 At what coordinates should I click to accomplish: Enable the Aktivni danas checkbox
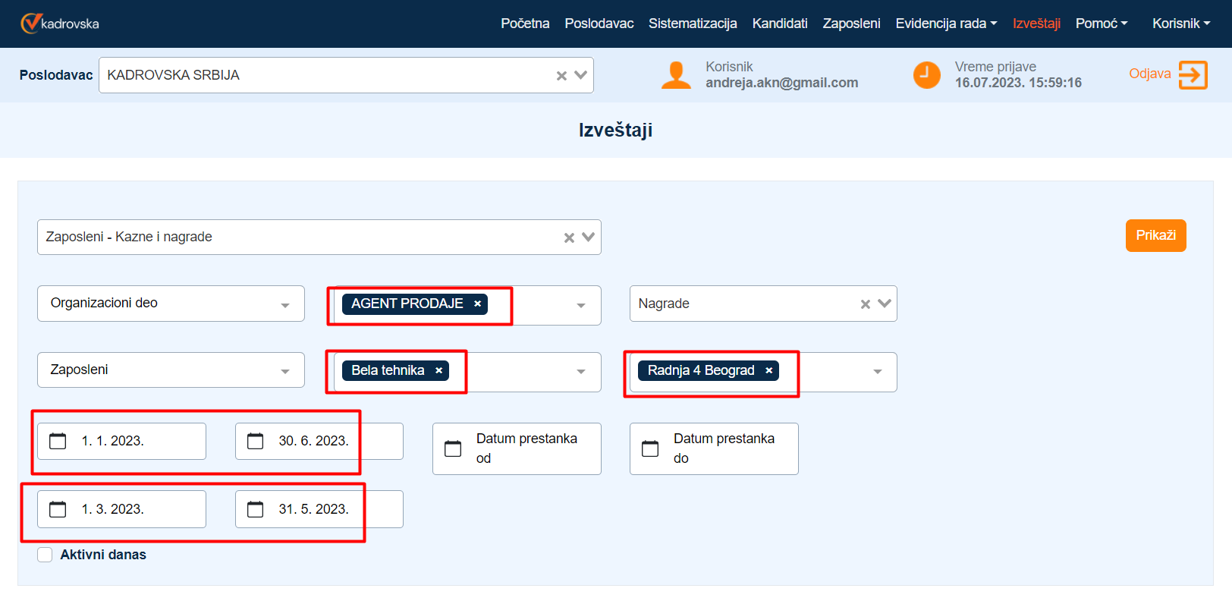pos(46,555)
